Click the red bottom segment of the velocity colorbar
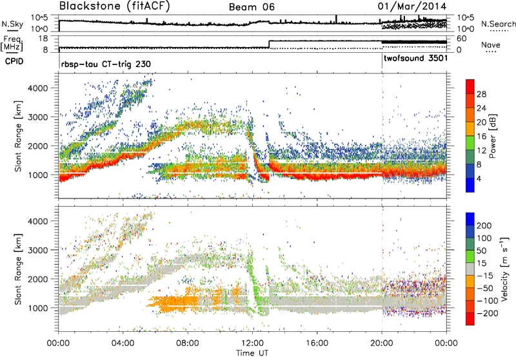The image size is (516, 357). click(470, 319)
